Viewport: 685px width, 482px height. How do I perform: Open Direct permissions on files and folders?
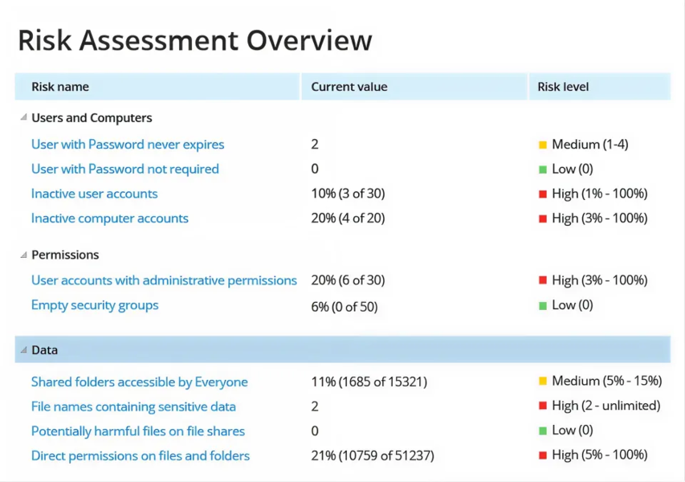pyautogui.click(x=140, y=455)
